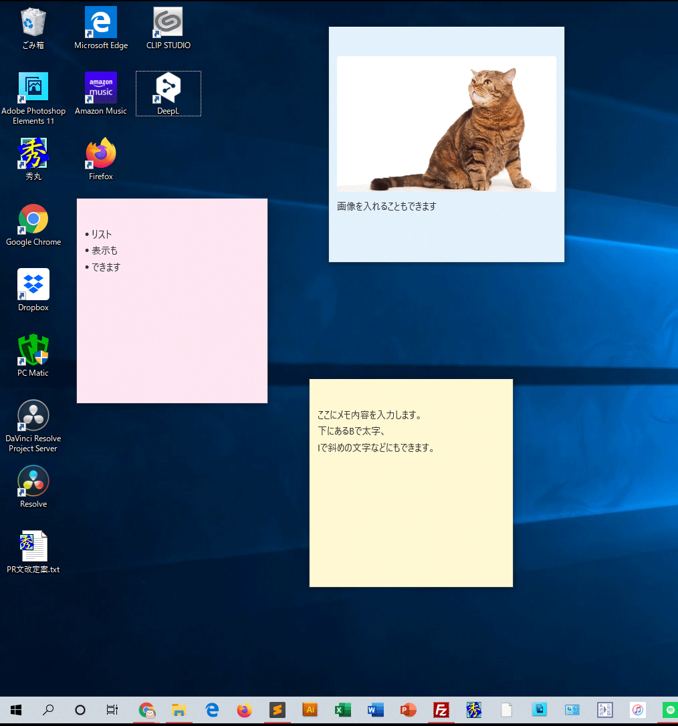Open the Windows Start menu
Screen dimensions: 678x726
[16, 710]
